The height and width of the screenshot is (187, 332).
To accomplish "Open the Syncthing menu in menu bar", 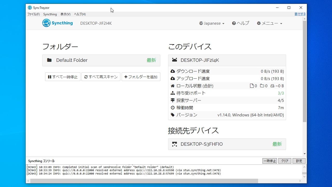I will click(x=50, y=14).
